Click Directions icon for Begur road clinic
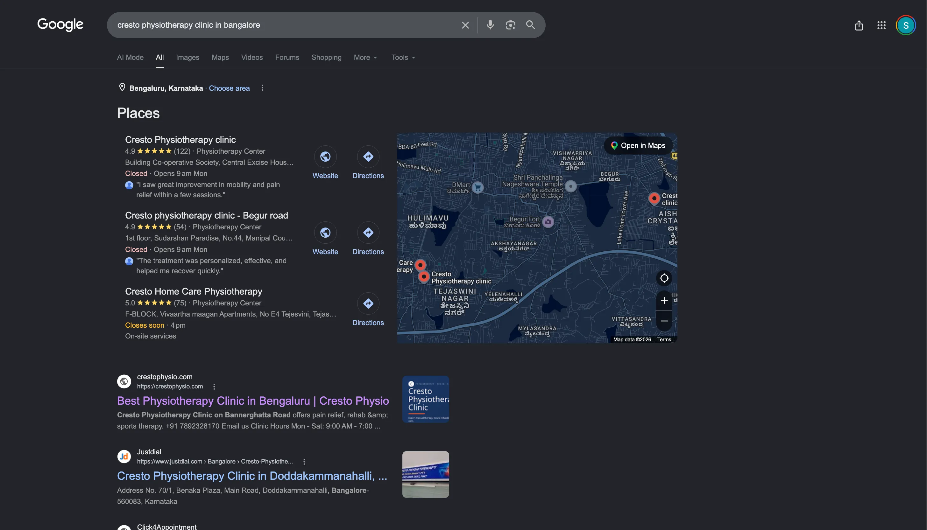This screenshot has height=530, width=927. pyautogui.click(x=368, y=233)
